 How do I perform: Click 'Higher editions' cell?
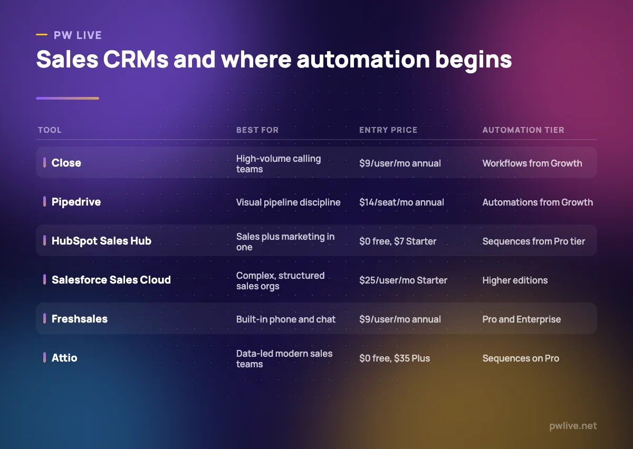(515, 280)
